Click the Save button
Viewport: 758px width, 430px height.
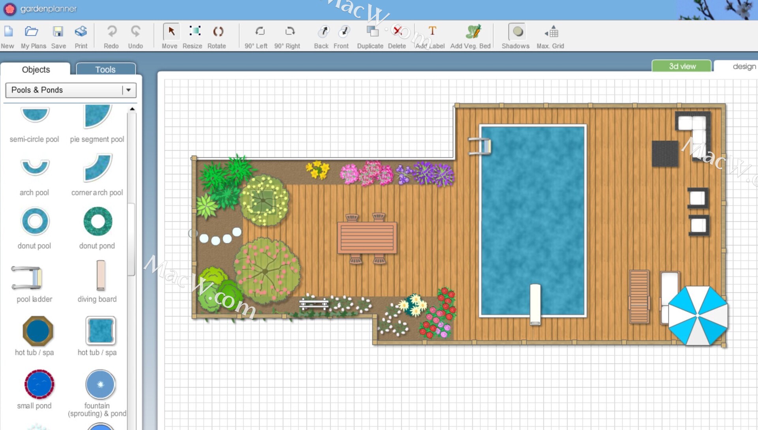[58, 32]
